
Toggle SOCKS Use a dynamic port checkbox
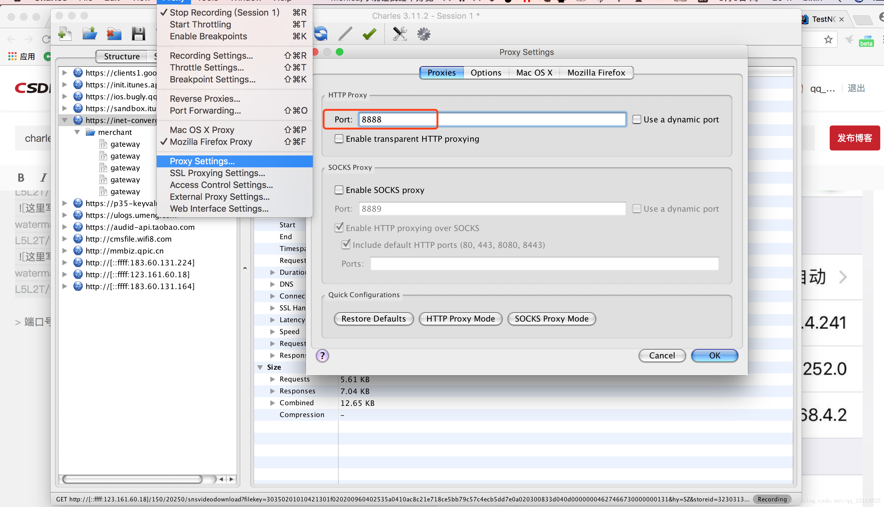tap(636, 209)
